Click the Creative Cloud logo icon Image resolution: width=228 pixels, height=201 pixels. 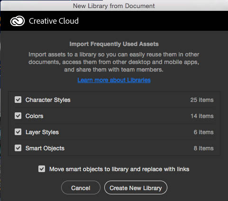18,21
